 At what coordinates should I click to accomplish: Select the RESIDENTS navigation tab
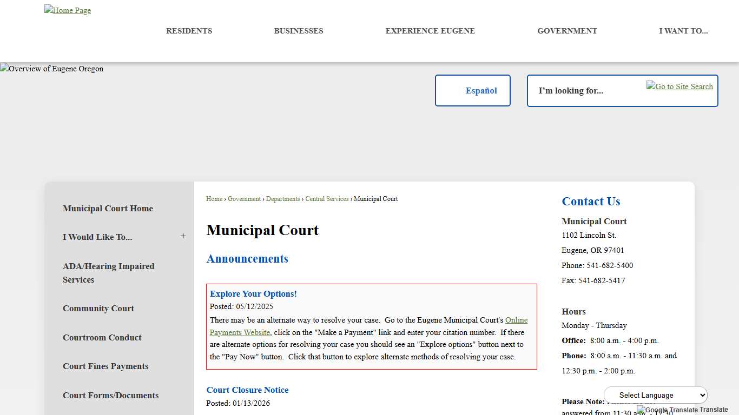pos(189,31)
